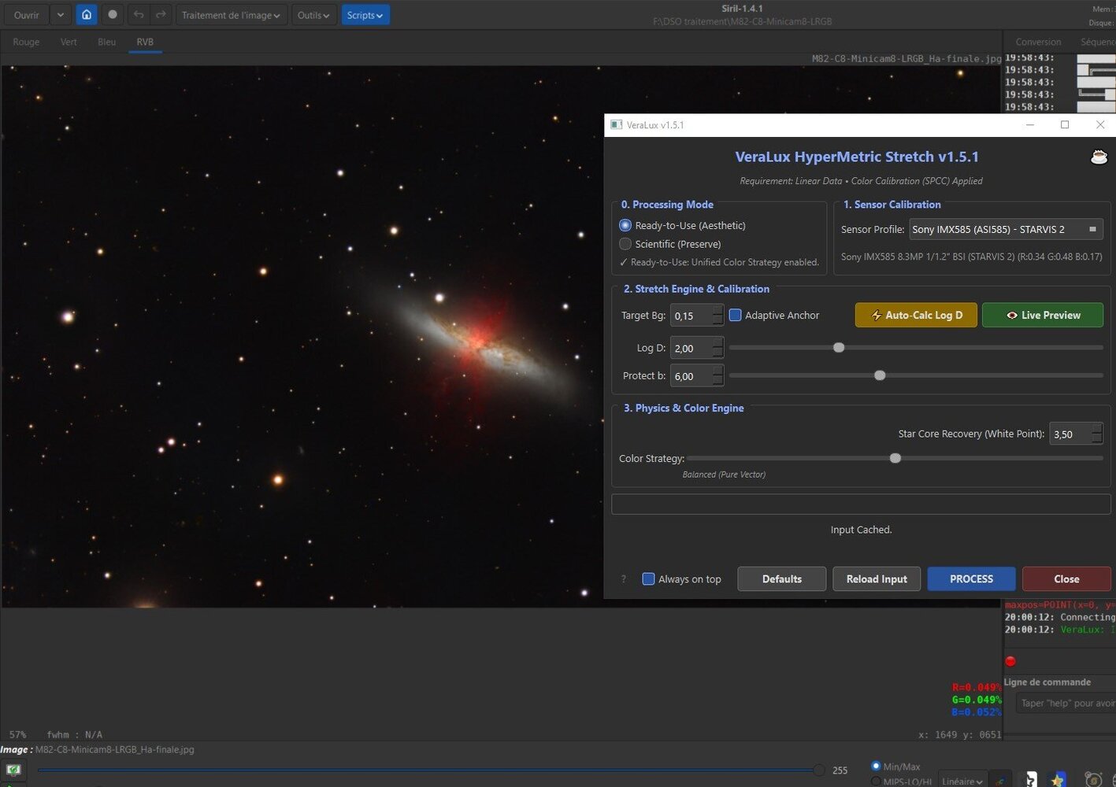Click the question mark help icon
The width and height of the screenshot is (1116, 787).
tap(624, 579)
